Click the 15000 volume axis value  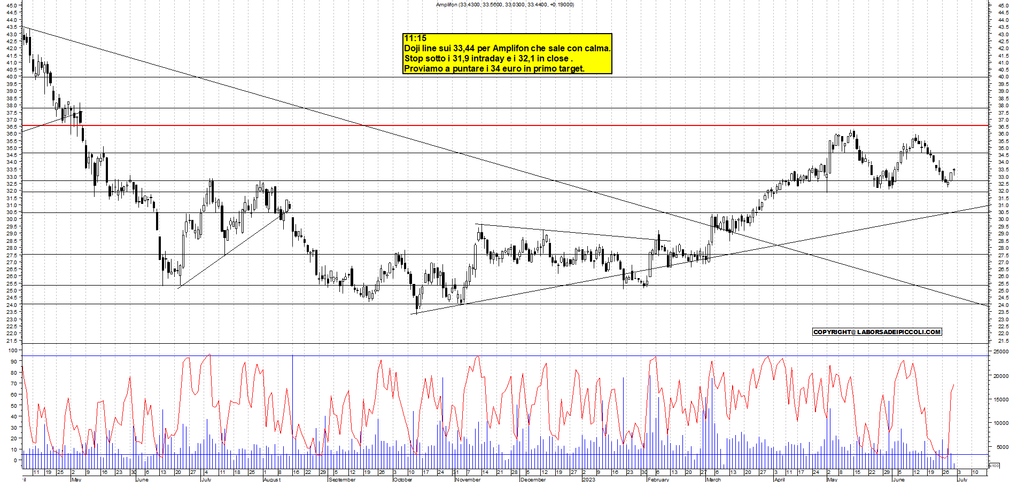[1000, 399]
